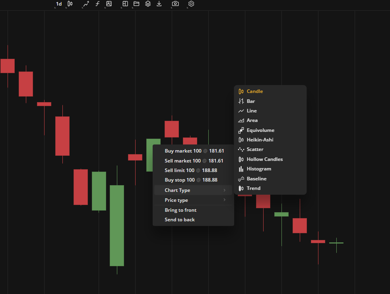Select Bar chart type
The image size is (390, 294).
270,101
